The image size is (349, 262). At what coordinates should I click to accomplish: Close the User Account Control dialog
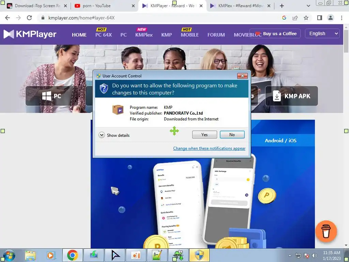[242, 76]
